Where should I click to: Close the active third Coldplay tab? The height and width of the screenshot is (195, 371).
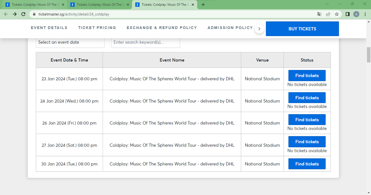tap(193, 5)
